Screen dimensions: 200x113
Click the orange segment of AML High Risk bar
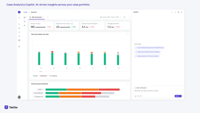coord(70,93)
